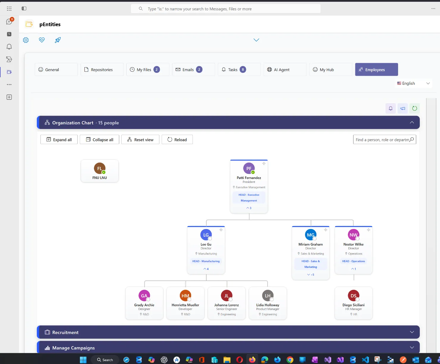
Task: Collapse Lee Gu's 4 direct reports
Action: coord(206,269)
